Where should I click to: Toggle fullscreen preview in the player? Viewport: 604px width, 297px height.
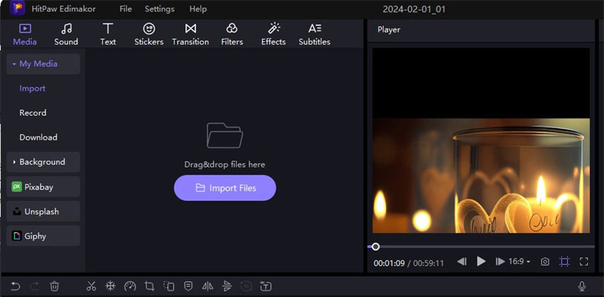[x=584, y=261]
